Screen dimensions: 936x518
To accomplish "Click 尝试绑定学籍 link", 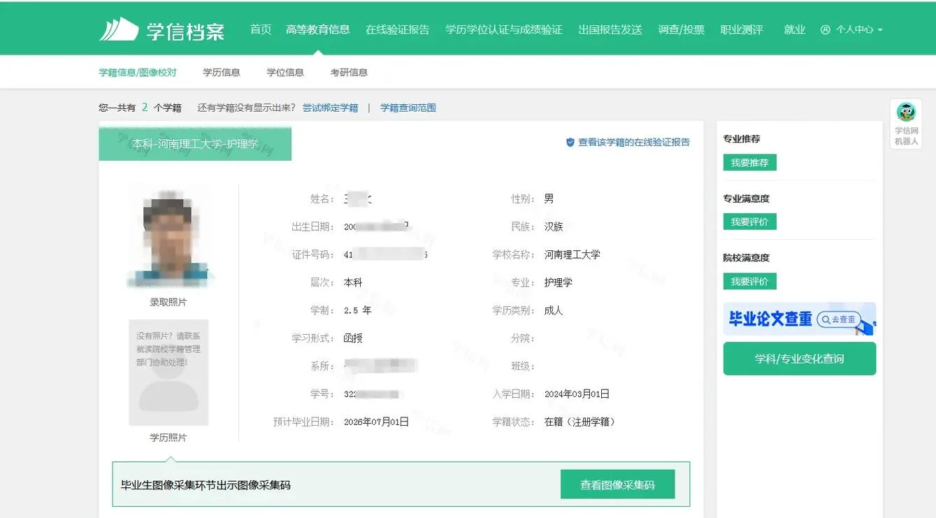I will point(330,108).
